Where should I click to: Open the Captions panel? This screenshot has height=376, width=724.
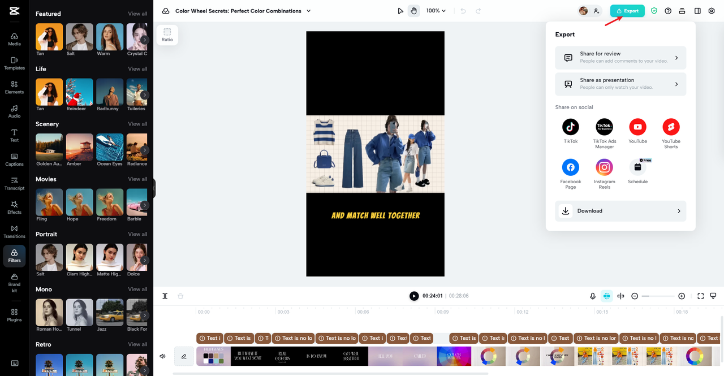[14, 159]
